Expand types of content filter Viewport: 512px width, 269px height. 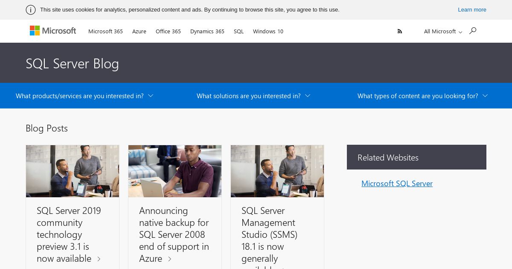coord(422,96)
